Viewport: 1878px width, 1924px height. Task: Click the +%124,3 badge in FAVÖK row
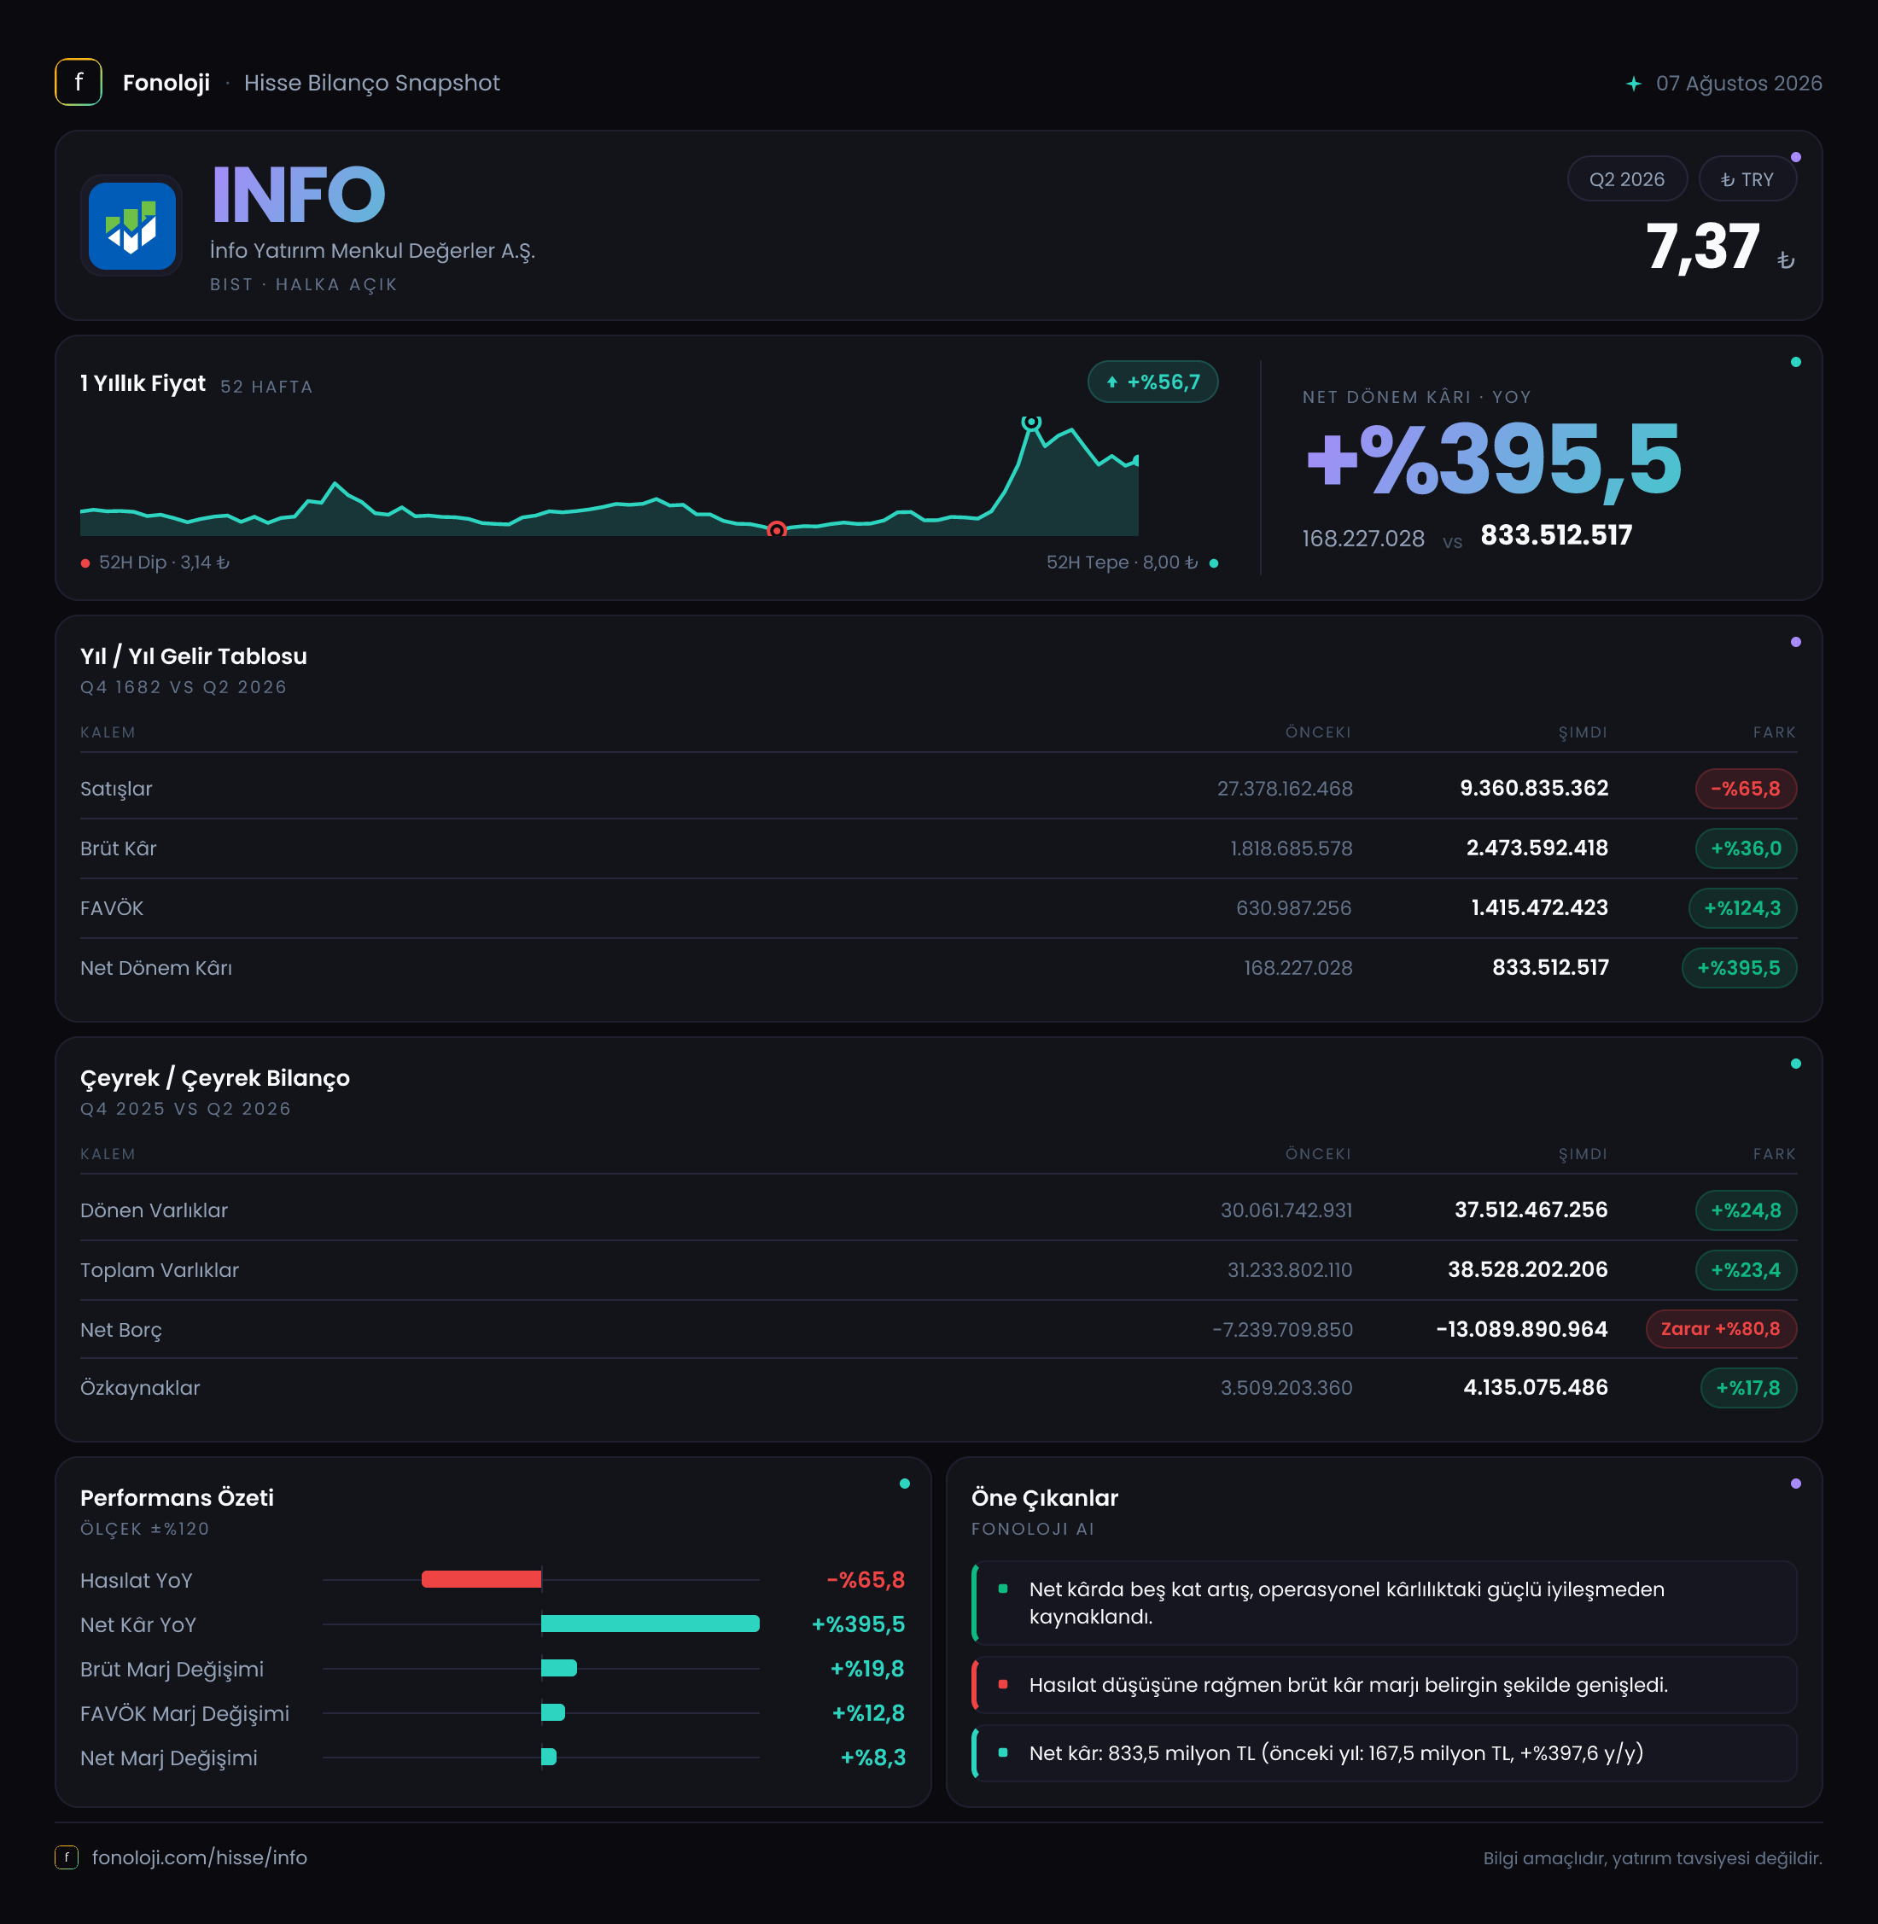(x=1742, y=908)
